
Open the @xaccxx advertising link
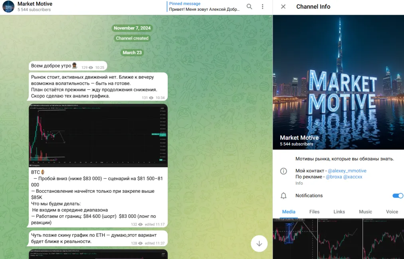click(353, 177)
